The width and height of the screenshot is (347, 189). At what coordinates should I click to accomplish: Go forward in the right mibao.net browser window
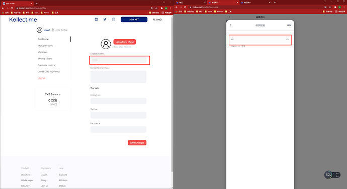coord(181,7)
